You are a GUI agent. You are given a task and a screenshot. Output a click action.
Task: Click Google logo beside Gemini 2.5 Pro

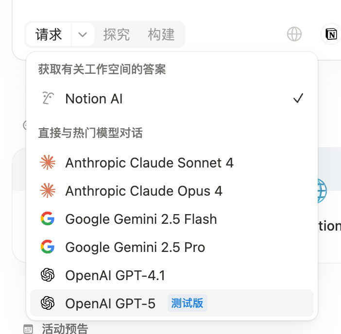coord(48,247)
